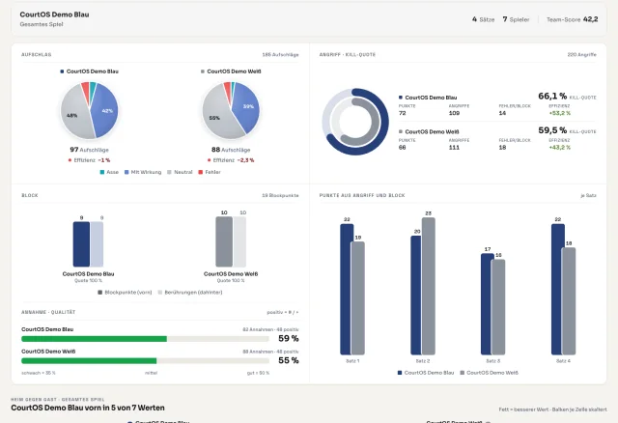Click CourtOS Demo Weiß legend under set chart
Image resolution: width=618 pixels, height=423 pixels.
click(490, 373)
